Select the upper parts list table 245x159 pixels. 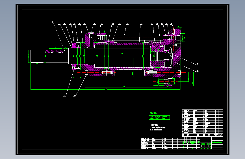point(202,123)
